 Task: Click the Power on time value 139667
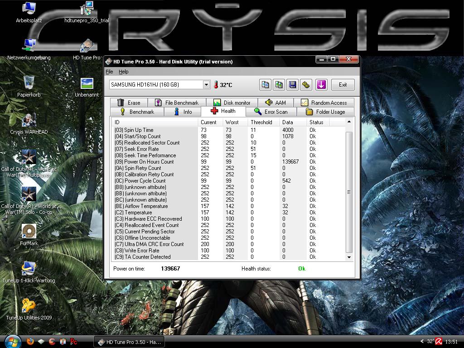tap(170, 269)
